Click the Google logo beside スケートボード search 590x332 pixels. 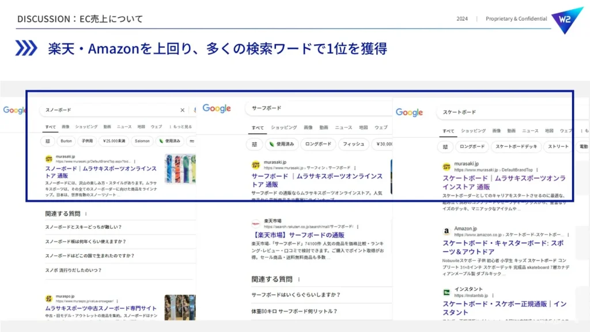[410, 112]
